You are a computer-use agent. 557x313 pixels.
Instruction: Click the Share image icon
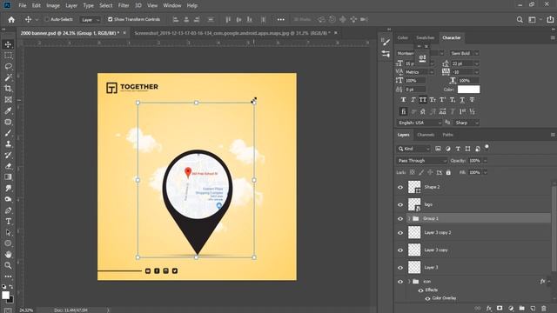click(x=550, y=19)
